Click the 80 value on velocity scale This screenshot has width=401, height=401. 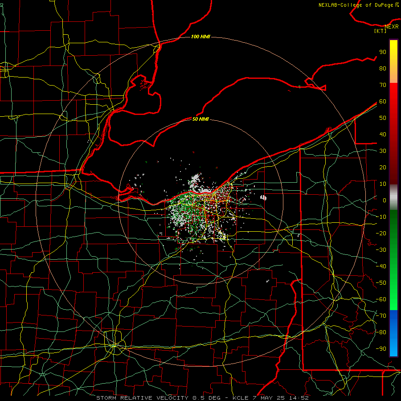click(383, 68)
